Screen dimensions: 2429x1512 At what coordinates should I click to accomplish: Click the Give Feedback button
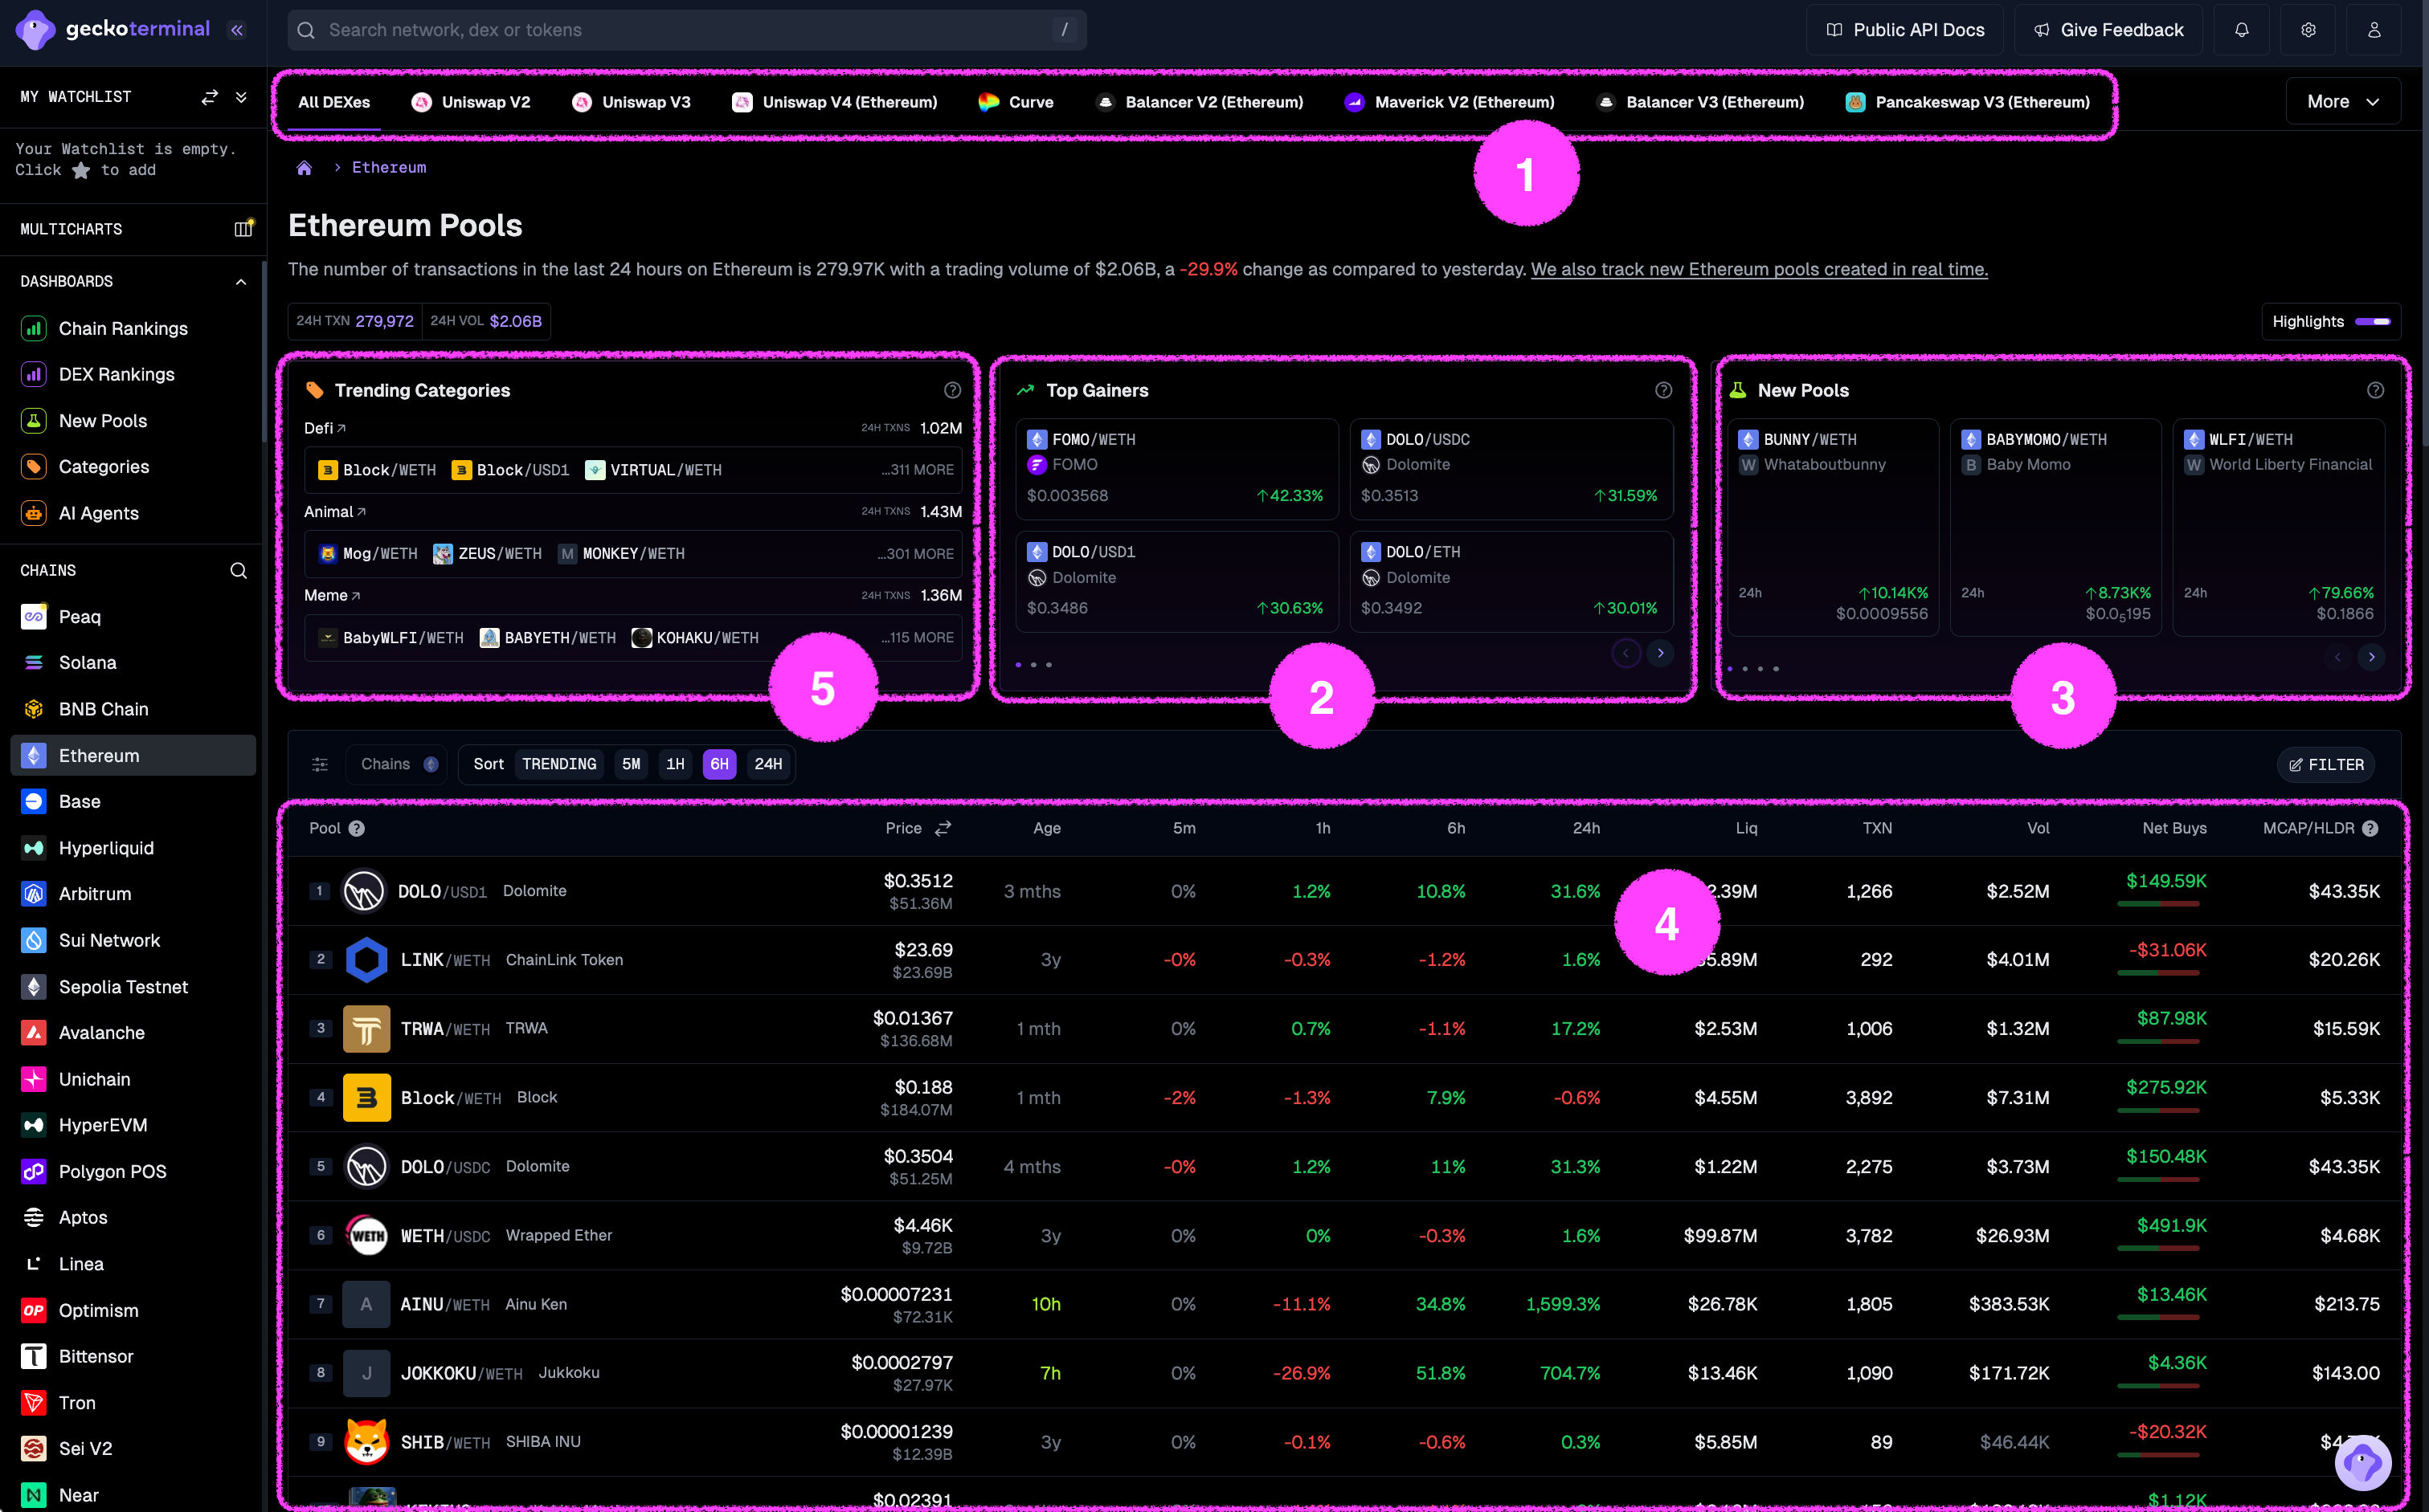pos(2108,30)
